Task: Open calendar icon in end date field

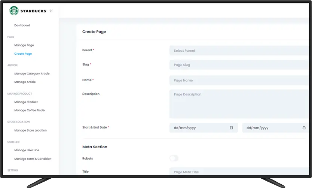Action: tap(304, 128)
